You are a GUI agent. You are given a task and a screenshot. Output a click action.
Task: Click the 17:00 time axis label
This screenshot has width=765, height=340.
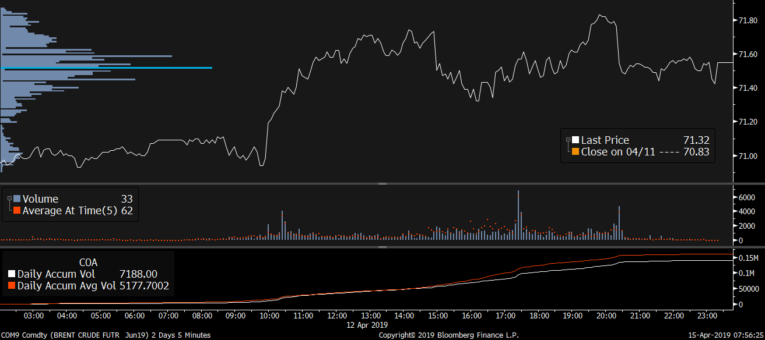pos(506,316)
